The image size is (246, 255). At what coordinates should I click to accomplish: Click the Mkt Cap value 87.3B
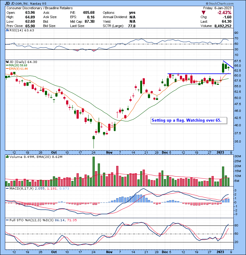tap(89, 22)
